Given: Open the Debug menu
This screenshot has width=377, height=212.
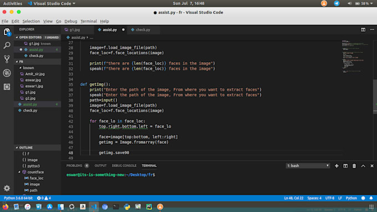Looking at the screenshot, I should [x=71, y=21].
